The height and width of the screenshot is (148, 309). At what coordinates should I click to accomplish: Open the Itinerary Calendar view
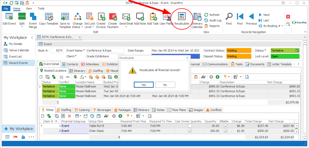[197, 20]
